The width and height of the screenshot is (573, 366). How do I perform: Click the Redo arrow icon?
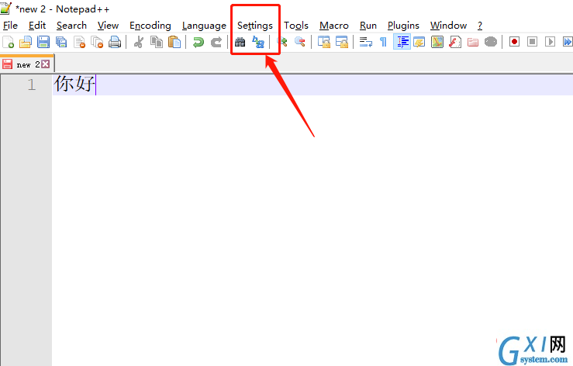(x=216, y=42)
